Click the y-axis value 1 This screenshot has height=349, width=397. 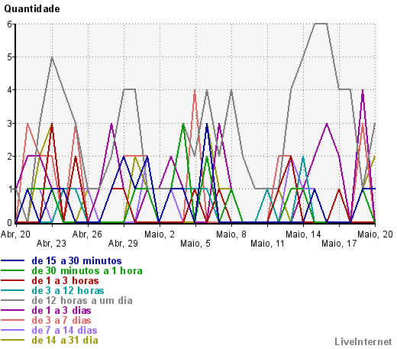click(10, 189)
